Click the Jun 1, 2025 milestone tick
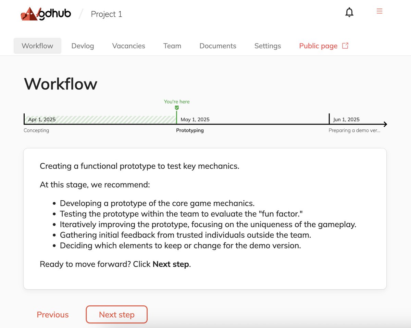Viewport: 411px width, 328px height. point(329,118)
